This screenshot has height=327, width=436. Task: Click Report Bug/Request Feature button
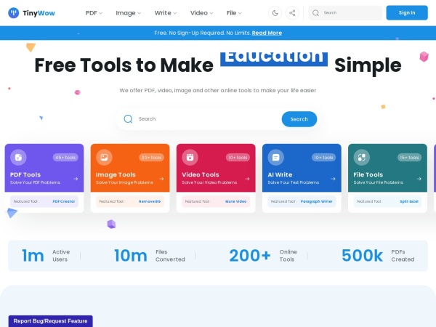pos(50,320)
